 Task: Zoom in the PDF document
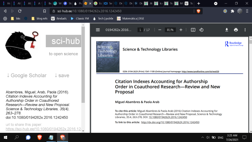pos(181,30)
